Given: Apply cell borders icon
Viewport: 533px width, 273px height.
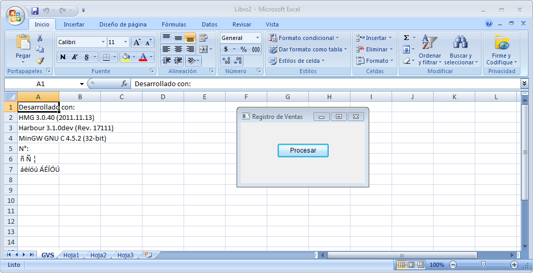Looking at the screenshot, I should [x=107, y=57].
